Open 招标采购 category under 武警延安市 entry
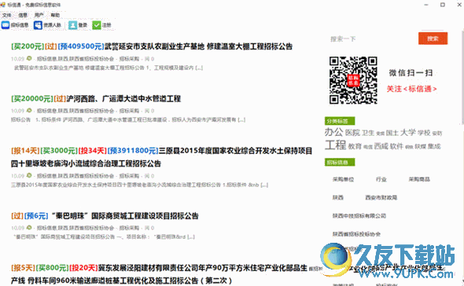 click(129, 59)
